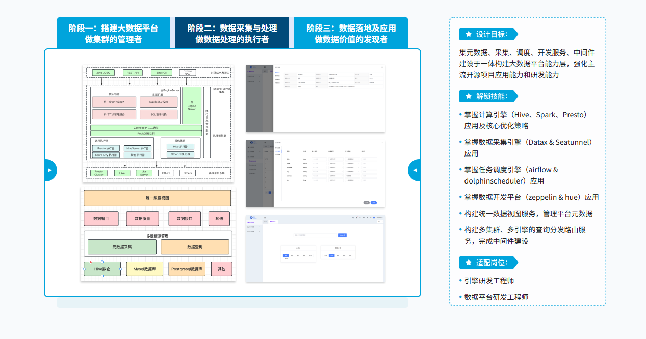Select the Hive数仓 box in the diagram
The width and height of the screenshot is (646, 339).
click(102, 269)
